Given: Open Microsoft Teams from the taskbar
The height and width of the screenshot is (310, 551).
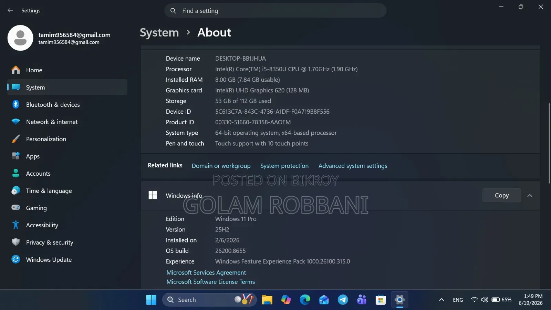Looking at the screenshot, I should click(362, 300).
